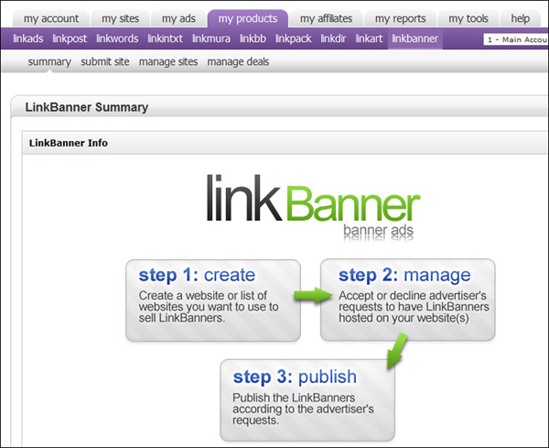Open linkdir product page

tap(333, 38)
